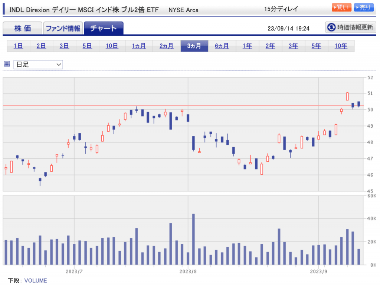380x286 pixels.
Task: Click the horizontal red price line
Action: pyautogui.click(x=183, y=106)
